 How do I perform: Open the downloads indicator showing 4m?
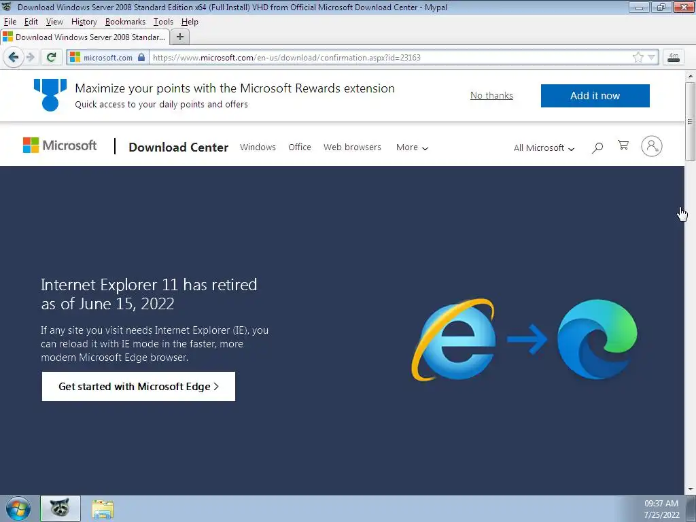[x=674, y=57]
